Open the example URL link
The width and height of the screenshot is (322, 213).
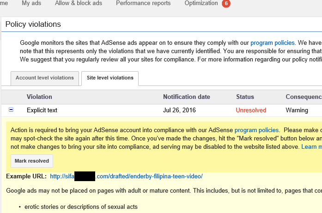pos(126,176)
